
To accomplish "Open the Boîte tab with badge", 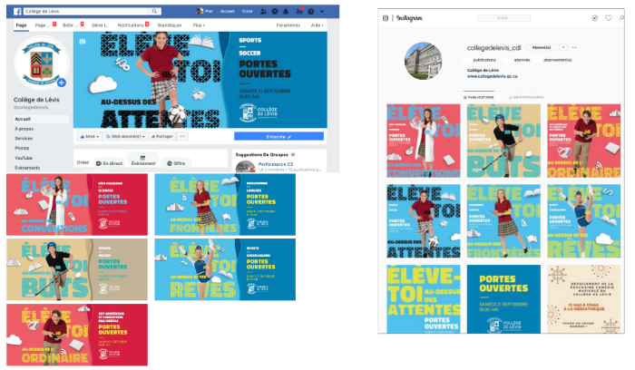I will pyautogui.click(x=73, y=25).
